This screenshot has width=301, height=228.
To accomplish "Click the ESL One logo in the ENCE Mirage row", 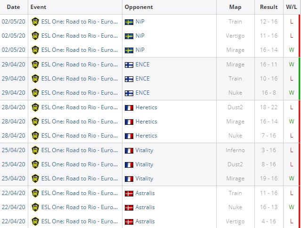I will click(x=35, y=65).
